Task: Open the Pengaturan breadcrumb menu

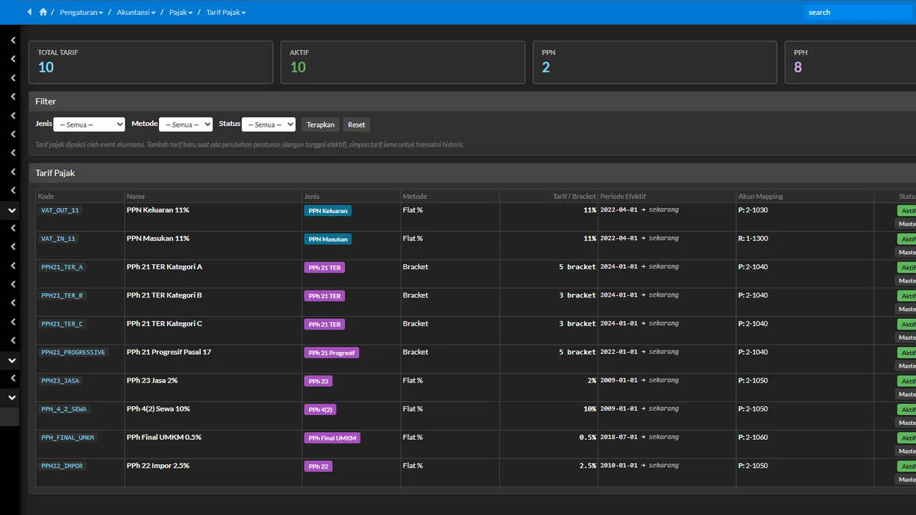Action: click(x=82, y=12)
